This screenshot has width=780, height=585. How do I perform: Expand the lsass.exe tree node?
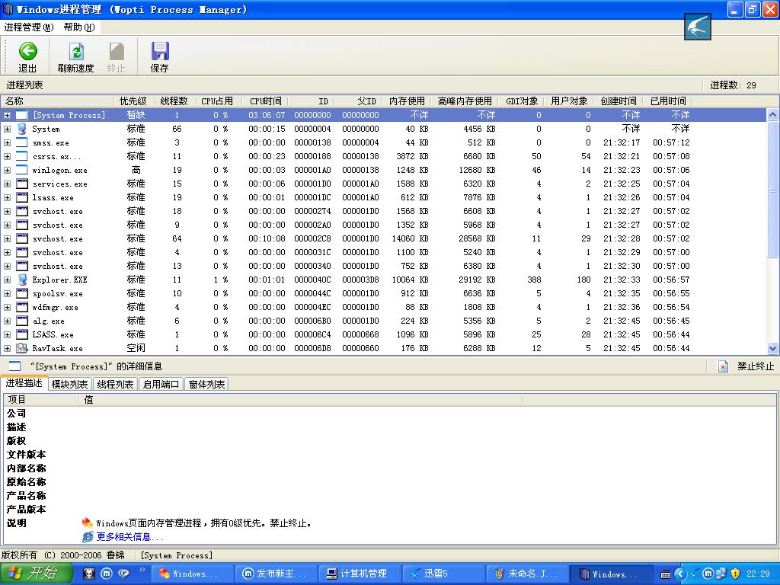[7, 197]
